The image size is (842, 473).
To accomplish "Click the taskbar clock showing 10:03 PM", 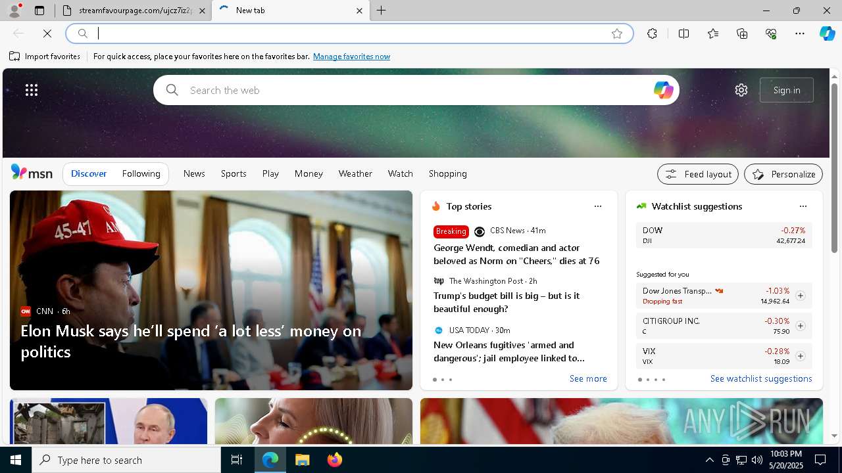I will point(785,460).
